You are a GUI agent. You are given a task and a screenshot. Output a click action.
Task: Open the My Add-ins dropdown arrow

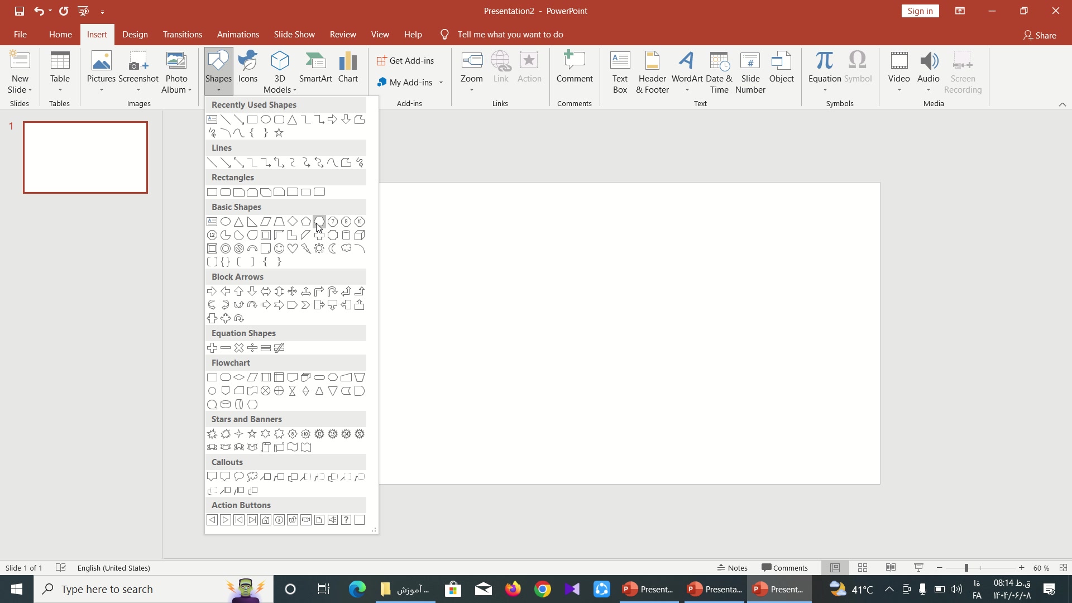[x=441, y=83]
